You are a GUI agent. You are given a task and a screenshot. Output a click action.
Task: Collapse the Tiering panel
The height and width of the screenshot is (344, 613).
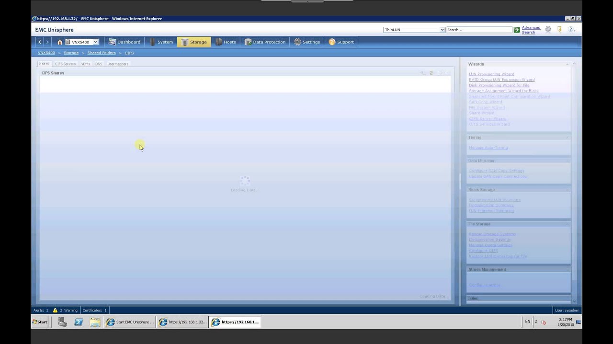568,138
